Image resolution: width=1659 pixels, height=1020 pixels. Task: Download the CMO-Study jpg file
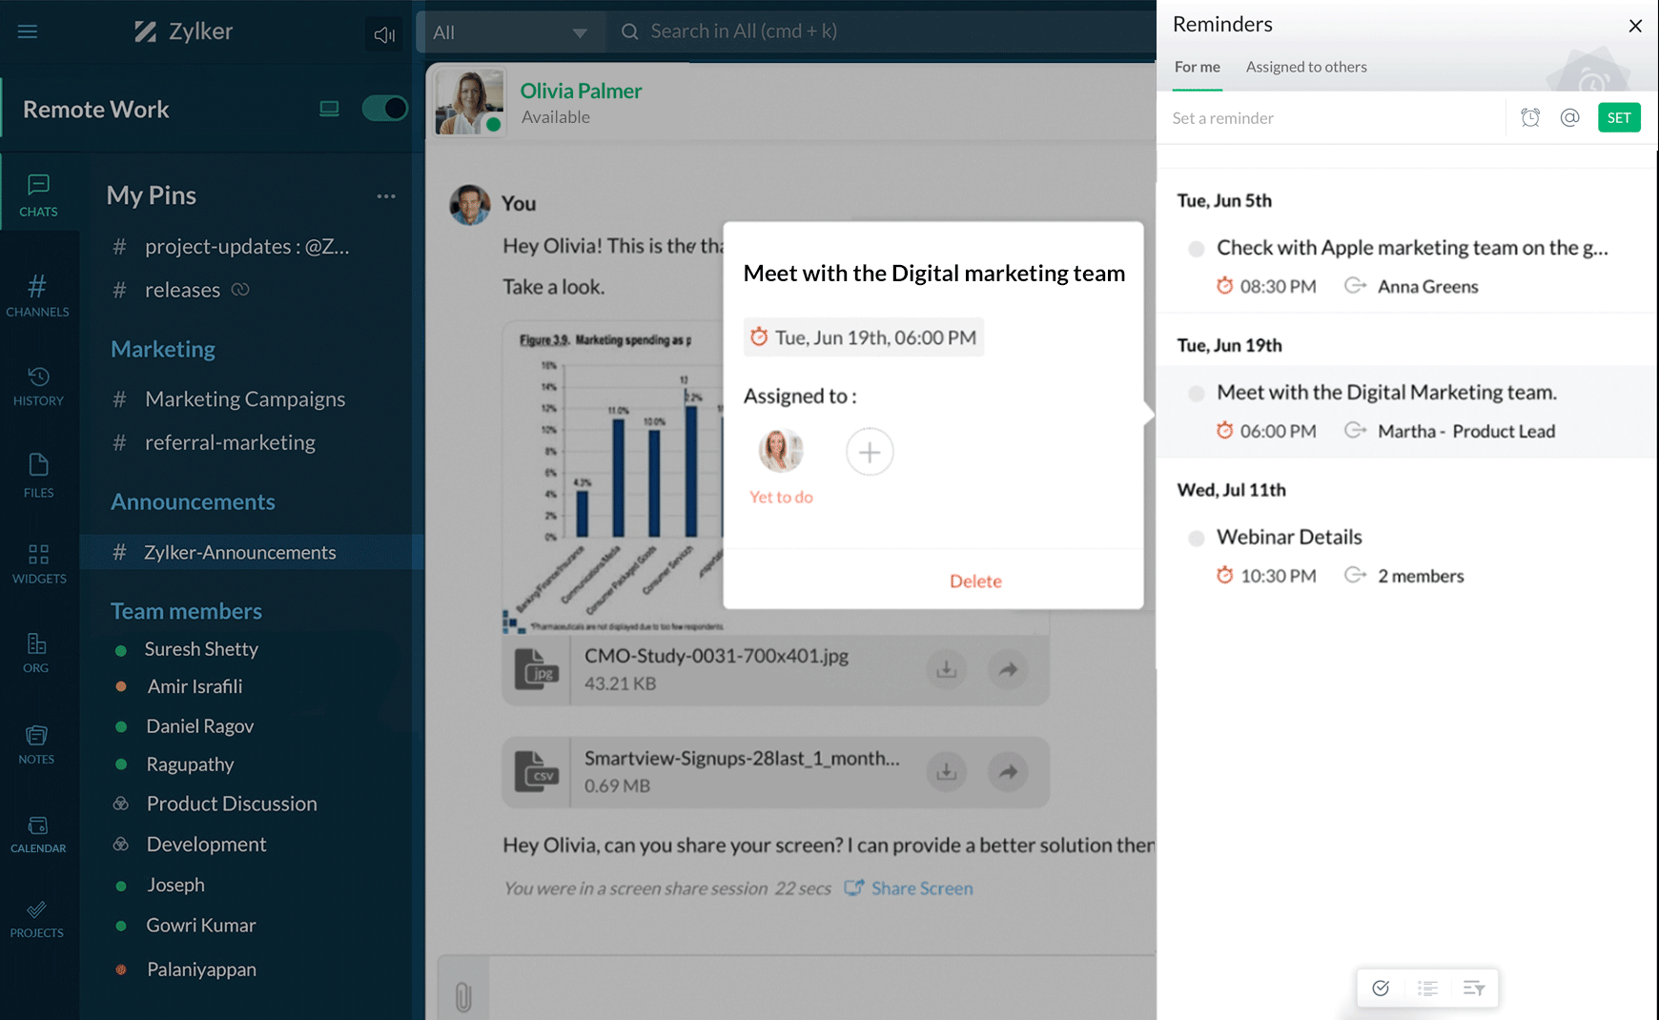click(946, 669)
